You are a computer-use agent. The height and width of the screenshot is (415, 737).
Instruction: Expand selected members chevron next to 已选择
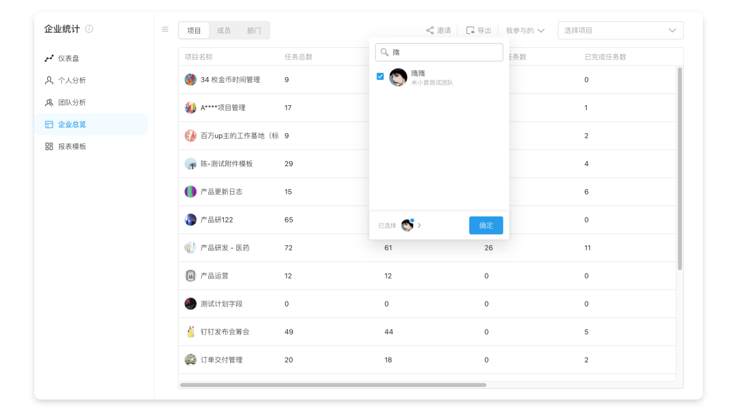pos(420,225)
